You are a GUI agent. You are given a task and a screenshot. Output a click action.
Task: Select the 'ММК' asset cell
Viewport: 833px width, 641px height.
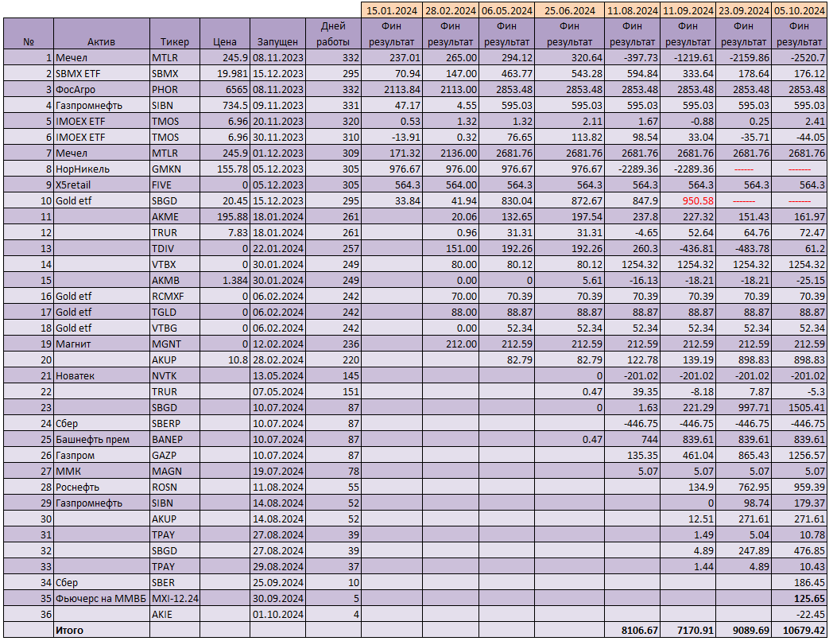(x=102, y=471)
